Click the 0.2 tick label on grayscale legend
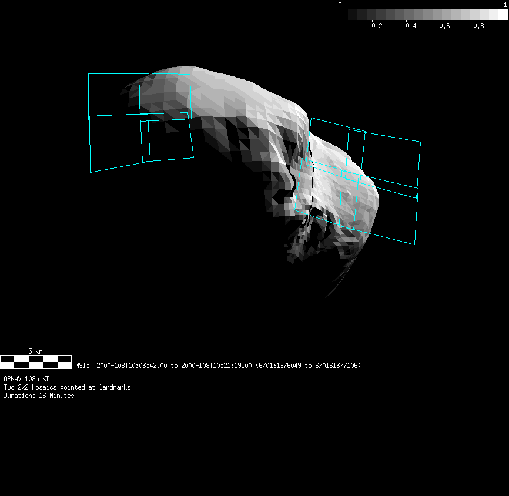509x496 pixels. [377, 26]
